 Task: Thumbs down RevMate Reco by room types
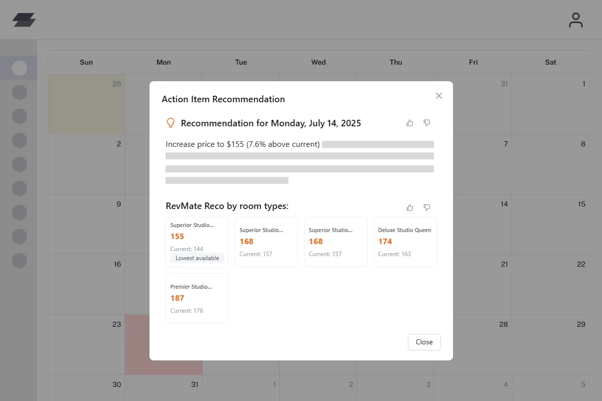pos(427,208)
